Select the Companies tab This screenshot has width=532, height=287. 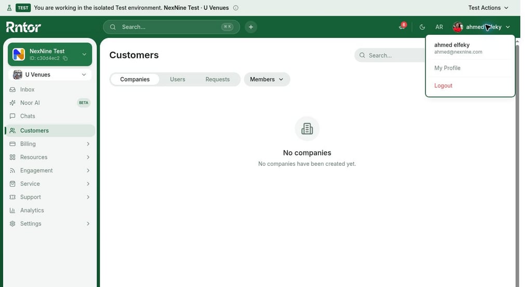pos(135,79)
